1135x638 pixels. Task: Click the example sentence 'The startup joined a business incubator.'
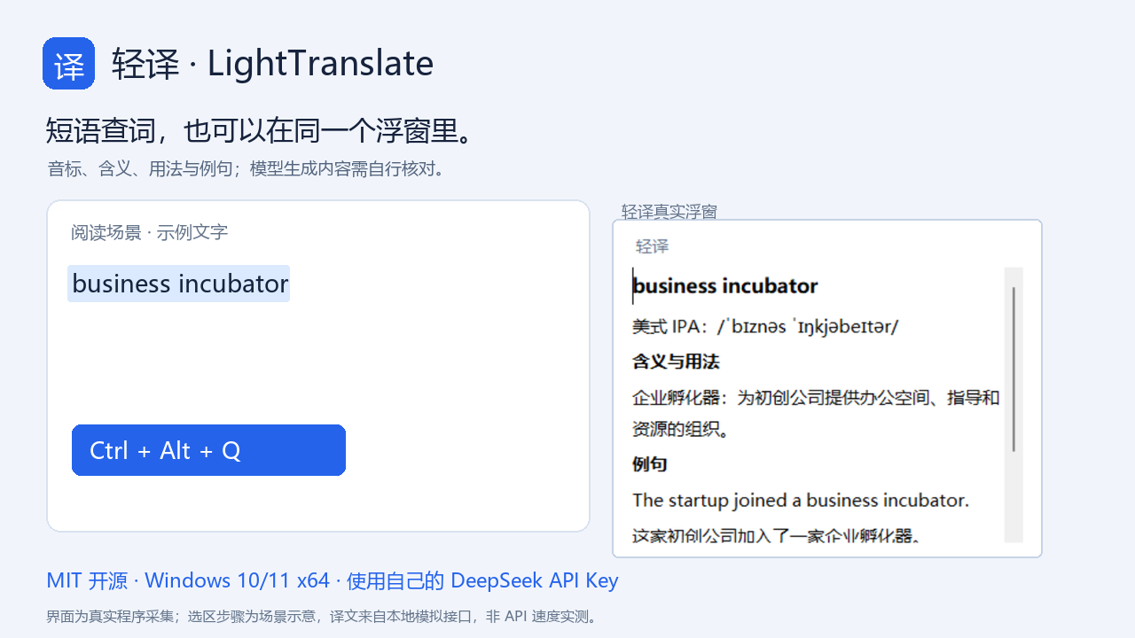coord(801,500)
